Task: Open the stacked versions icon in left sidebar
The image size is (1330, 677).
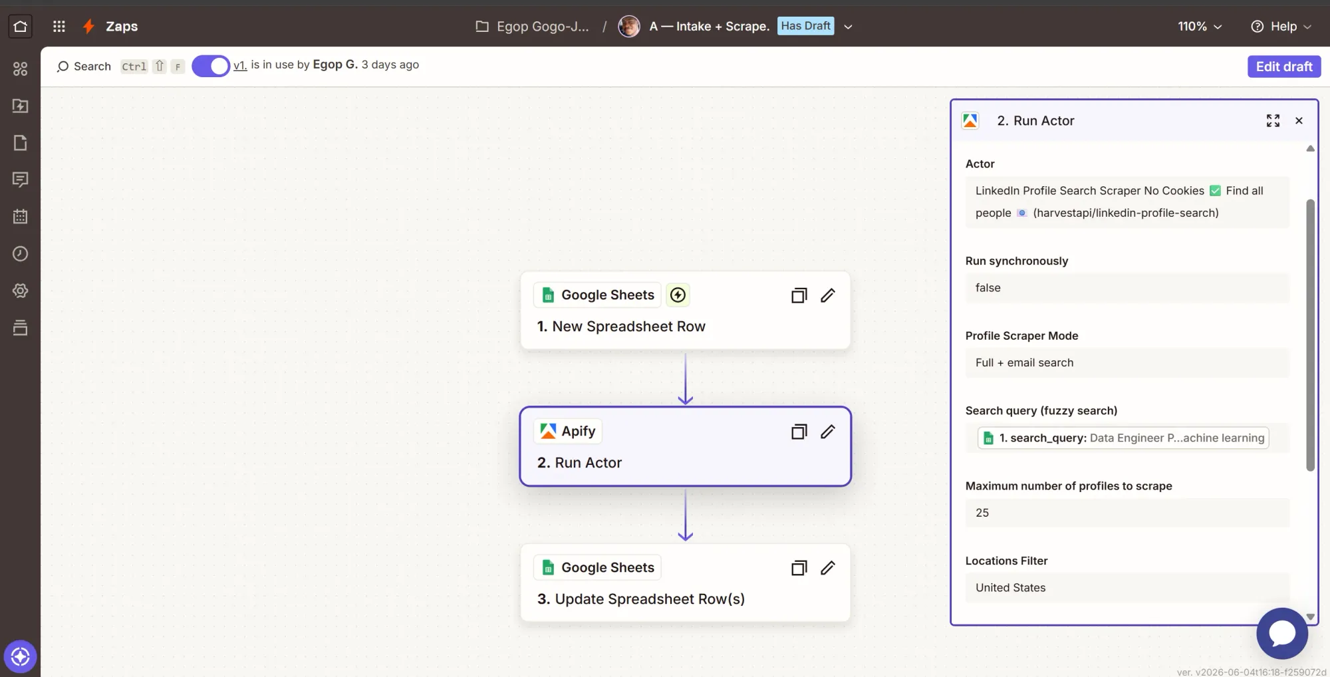Action: [x=20, y=327]
